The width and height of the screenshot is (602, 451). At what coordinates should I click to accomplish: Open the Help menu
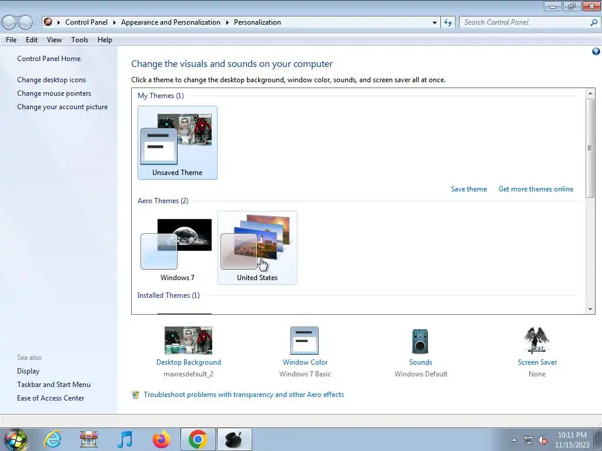(105, 40)
